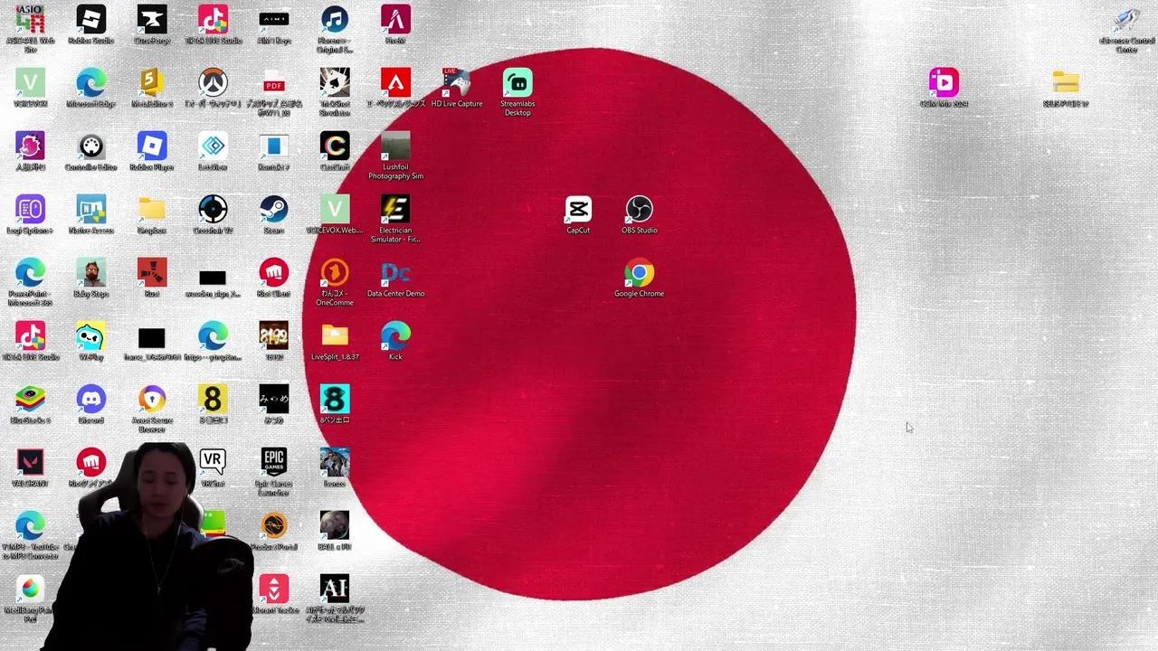Launch OBS Studio from the desktop
Viewport: 1158px width, 651px height.
pos(640,210)
